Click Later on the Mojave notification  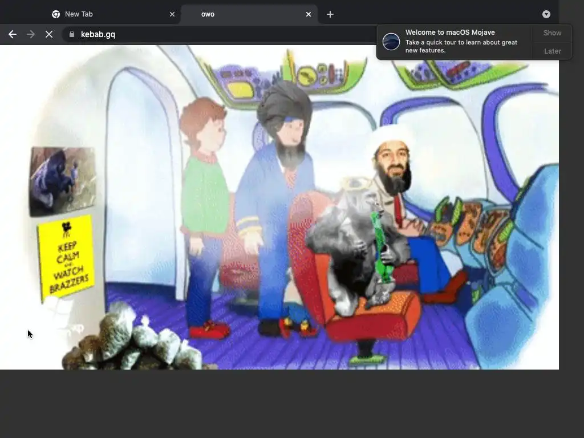click(x=552, y=51)
